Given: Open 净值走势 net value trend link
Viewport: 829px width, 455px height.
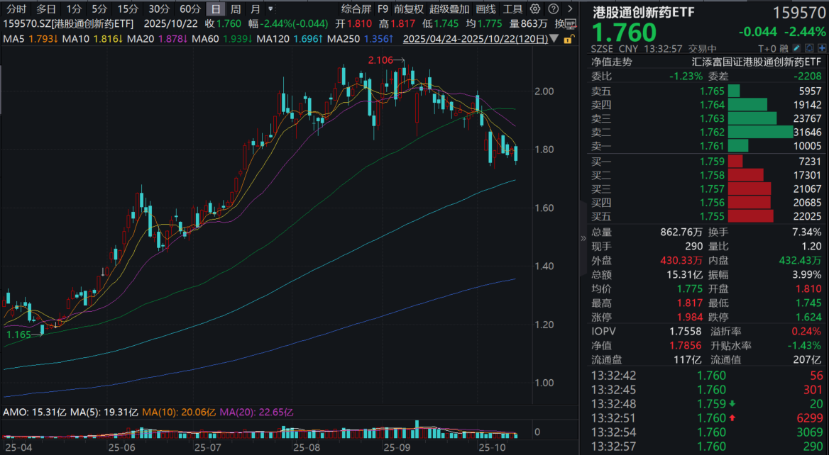Looking at the screenshot, I should 612,62.
